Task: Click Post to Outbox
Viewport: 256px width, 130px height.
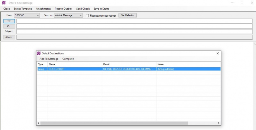Action: tap(63, 9)
